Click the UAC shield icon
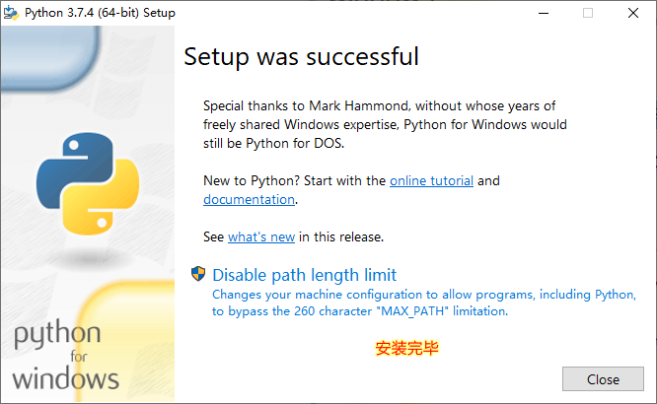The image size is (657, 404). [198, 274]
